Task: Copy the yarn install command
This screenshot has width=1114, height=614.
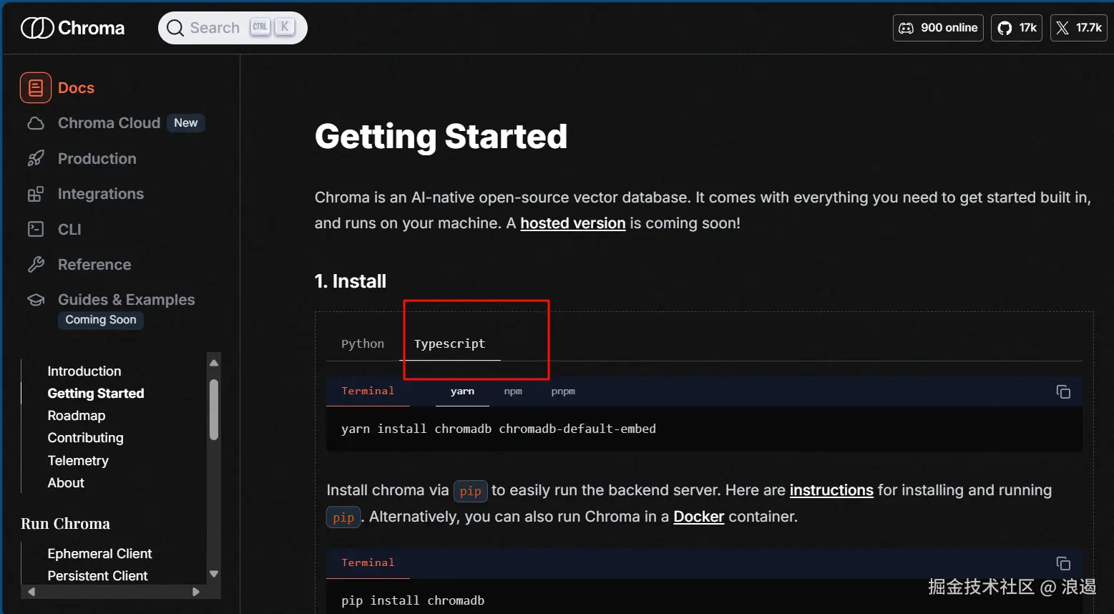Action: tap(1063, 391)
